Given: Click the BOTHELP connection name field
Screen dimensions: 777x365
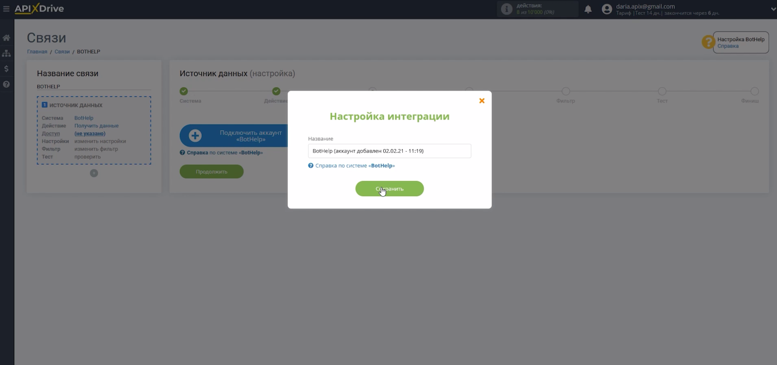Looking at the screenshot, I should [94, 87].
